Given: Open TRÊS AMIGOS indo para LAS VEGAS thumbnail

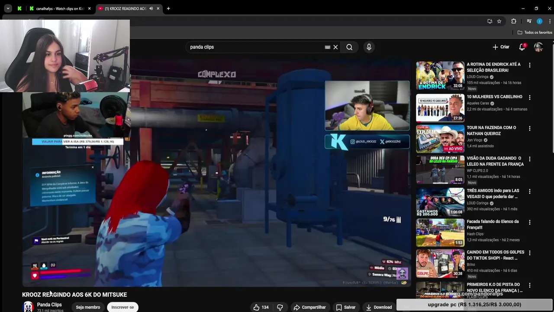Looking at the screenshot, I should pos(440,202).
